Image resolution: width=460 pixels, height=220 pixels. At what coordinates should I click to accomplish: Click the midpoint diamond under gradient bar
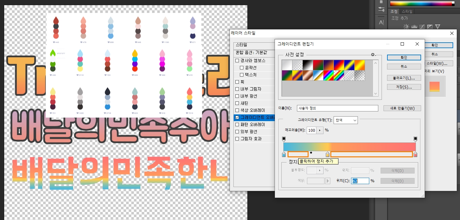coord(311,152)
